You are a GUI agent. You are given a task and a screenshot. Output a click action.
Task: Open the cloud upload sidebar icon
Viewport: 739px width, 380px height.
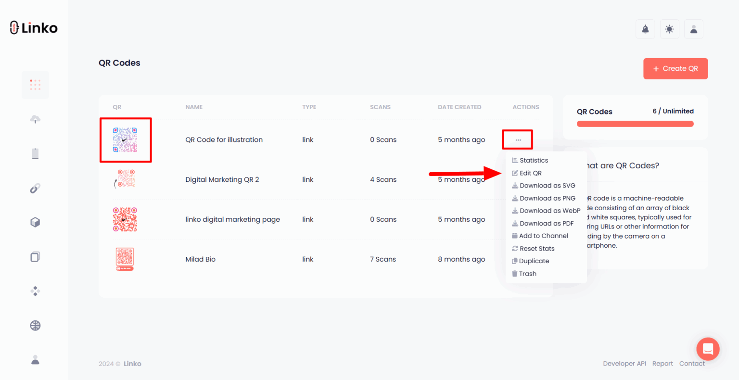point(35,119)
